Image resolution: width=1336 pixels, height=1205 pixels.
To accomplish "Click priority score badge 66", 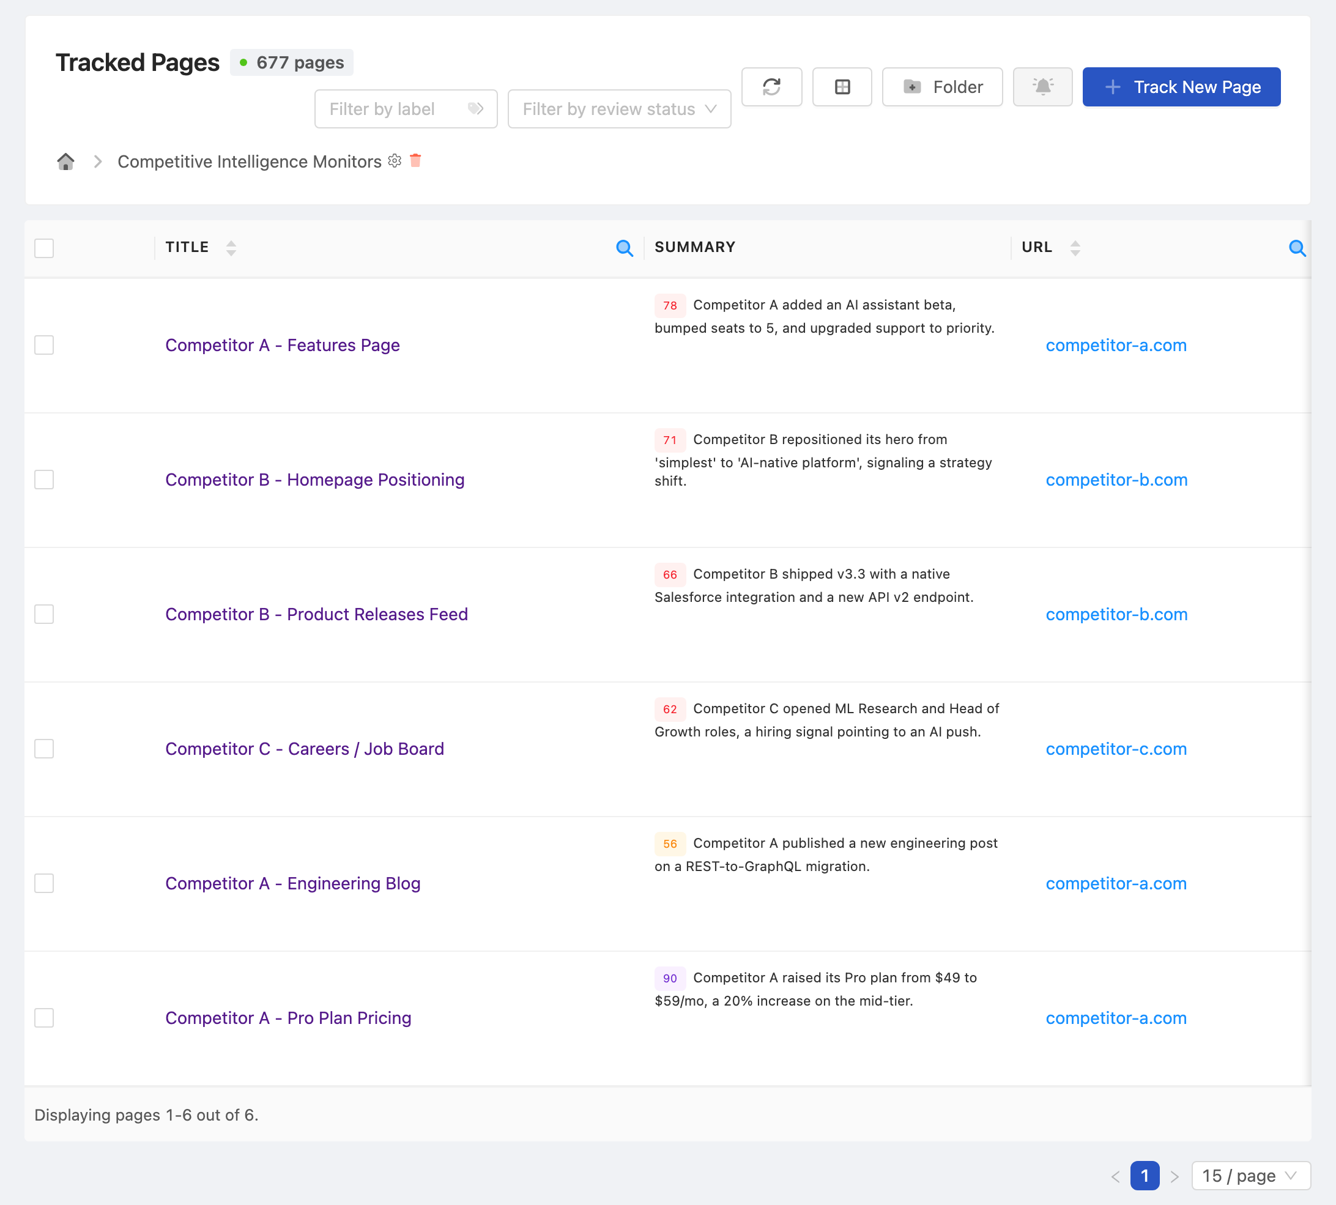I will click(670, 574).
